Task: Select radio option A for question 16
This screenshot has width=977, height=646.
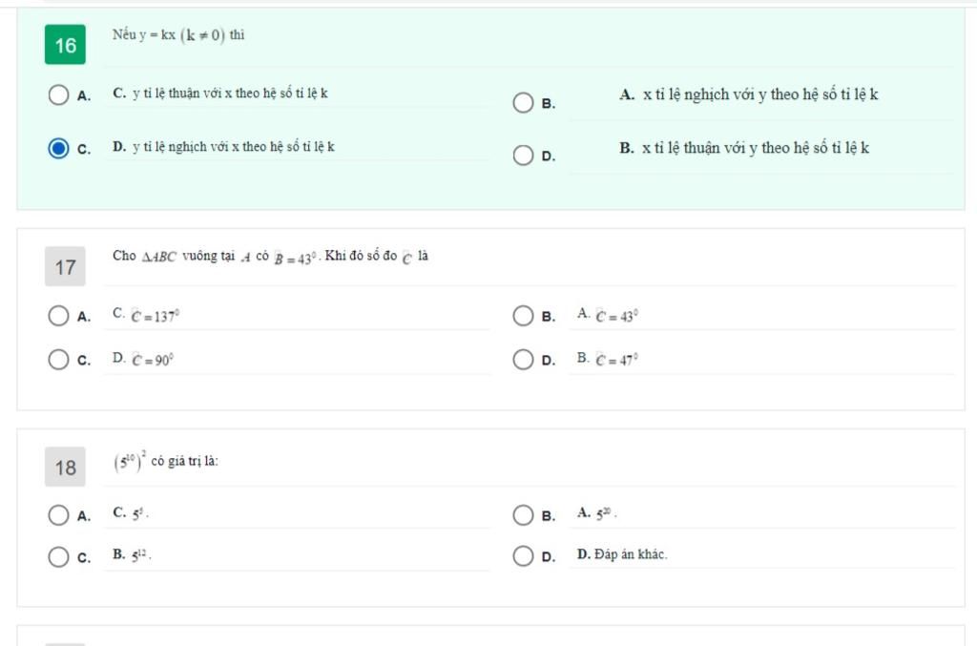Action: click(x=59, y=95)
